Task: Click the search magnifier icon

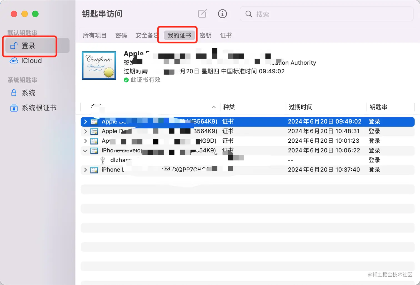Action: (249, 14)
